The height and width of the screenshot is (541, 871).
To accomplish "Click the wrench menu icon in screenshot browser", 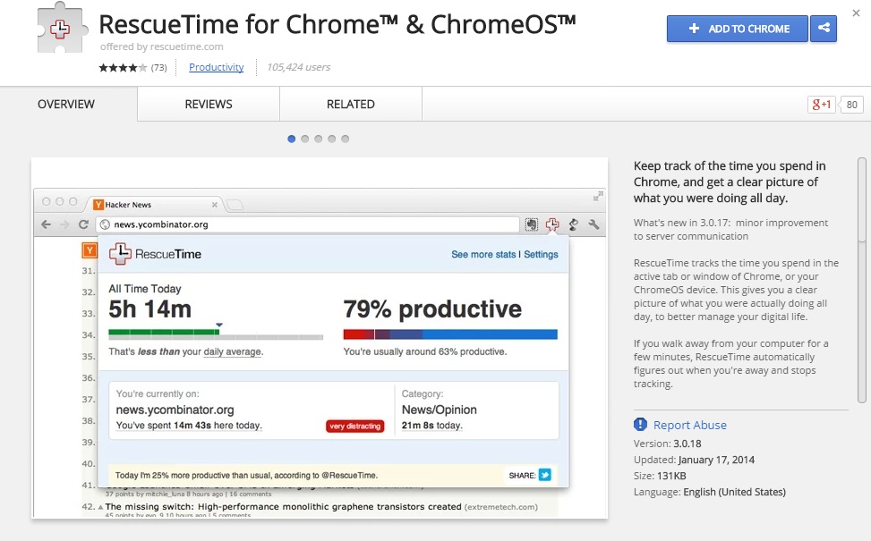I will pyautogui.click(x=593, y=224).
